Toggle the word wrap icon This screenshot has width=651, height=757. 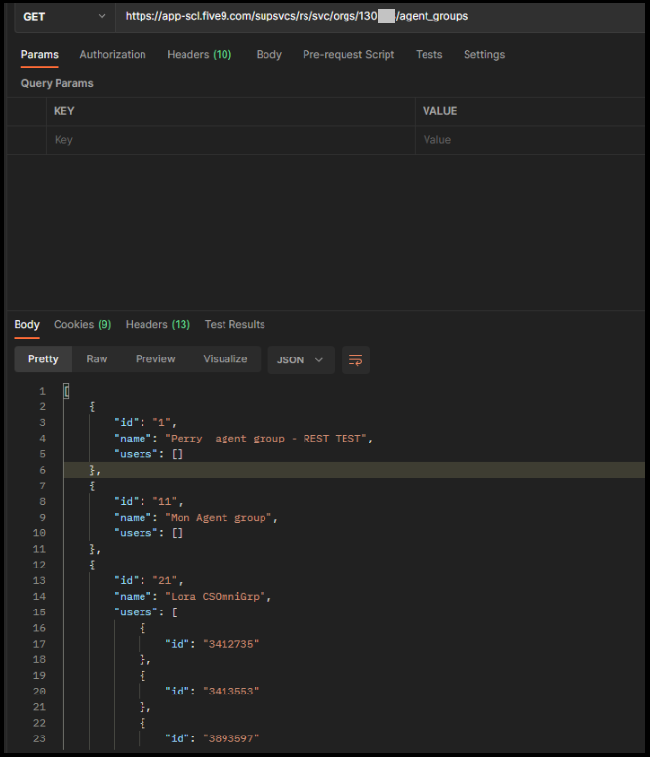coord(355,360)
